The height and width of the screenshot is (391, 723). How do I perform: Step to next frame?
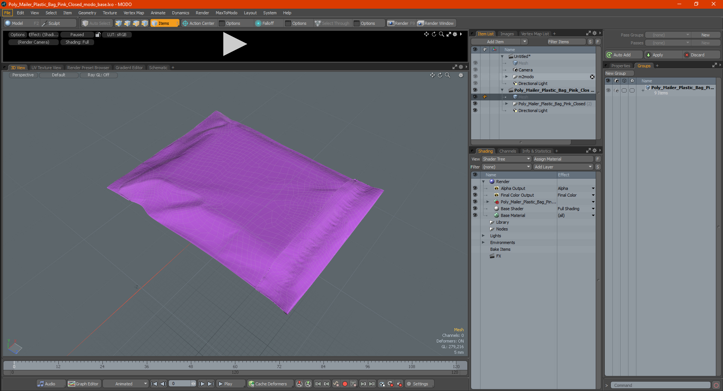[201, 384]
